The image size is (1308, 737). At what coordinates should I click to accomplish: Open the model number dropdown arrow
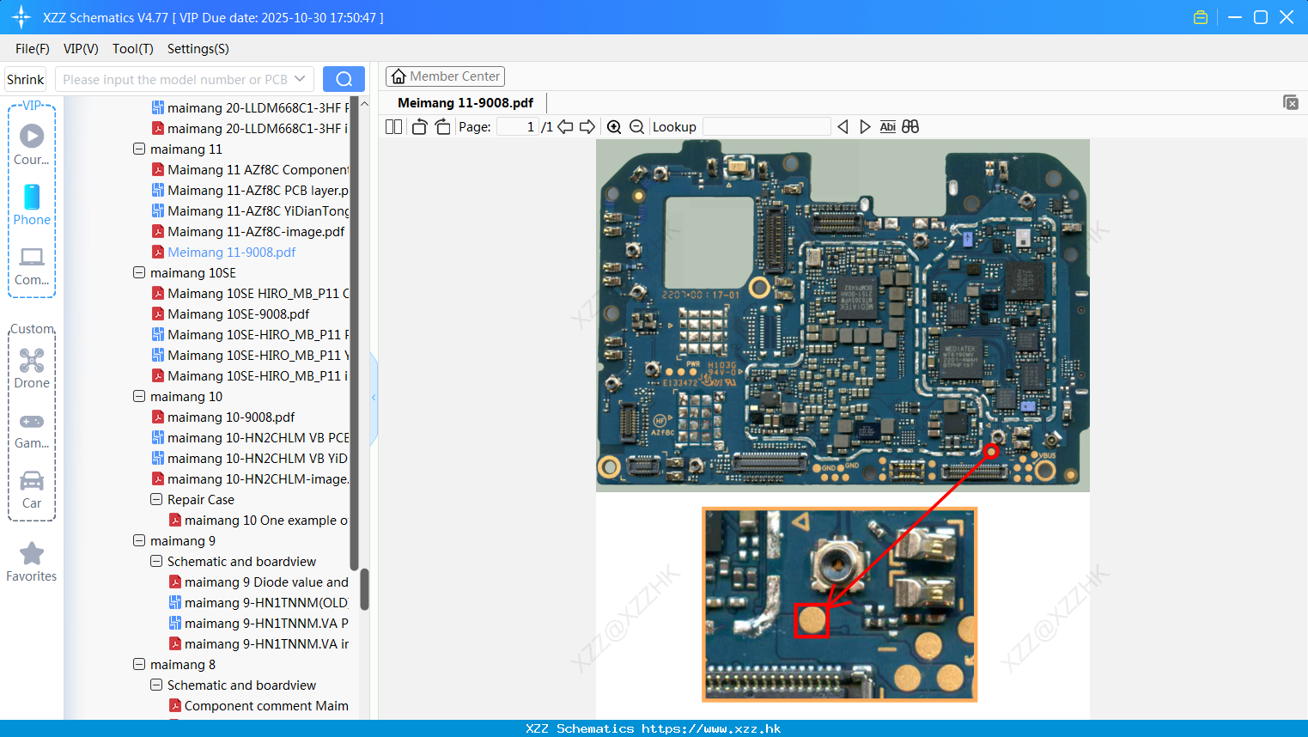coord(300,79)
